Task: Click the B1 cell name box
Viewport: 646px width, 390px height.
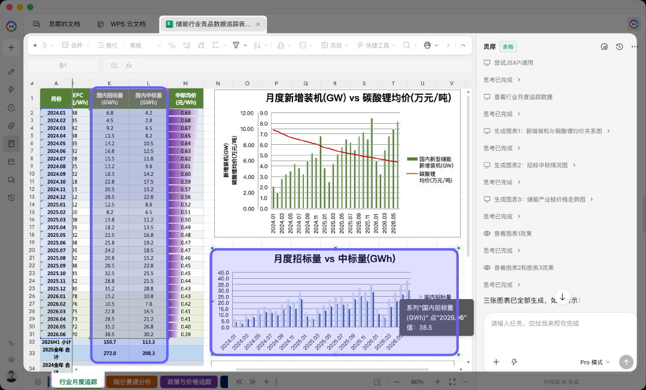Action: [x=63, y=65]
